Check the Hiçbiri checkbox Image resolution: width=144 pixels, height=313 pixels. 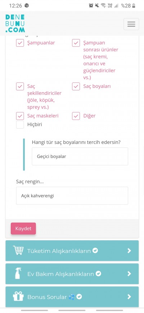pyautogui.click(x=20, y=125)
